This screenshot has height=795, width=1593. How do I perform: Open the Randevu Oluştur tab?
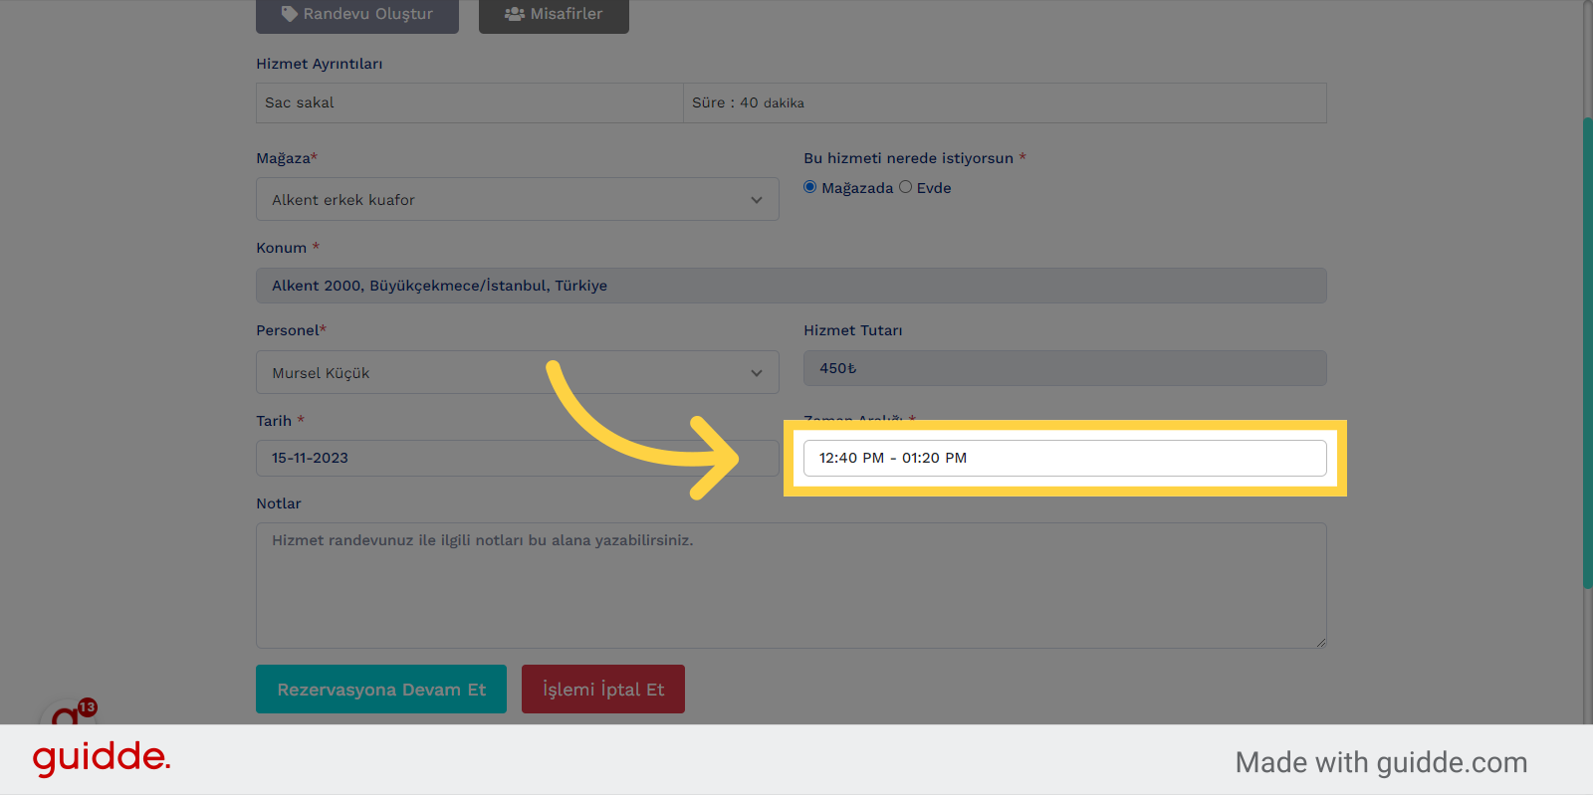tap(357, 15)
